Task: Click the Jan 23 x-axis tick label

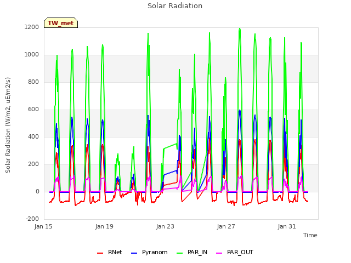Action: click(165, 226)
